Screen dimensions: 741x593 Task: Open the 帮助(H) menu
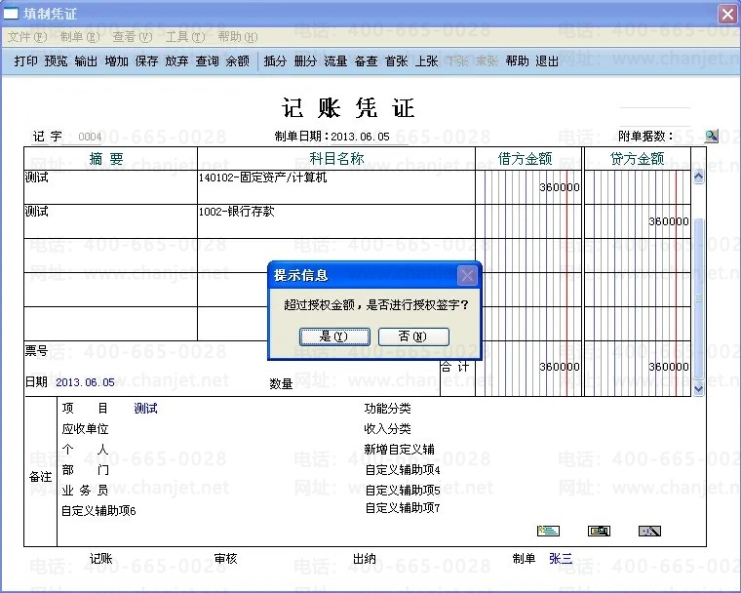[x=237, y=37]
